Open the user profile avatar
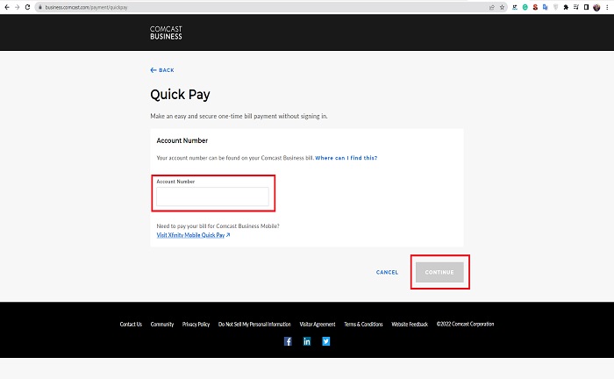Image resolution: width=614 pixels, height=379 pixels. coord(596,7)
